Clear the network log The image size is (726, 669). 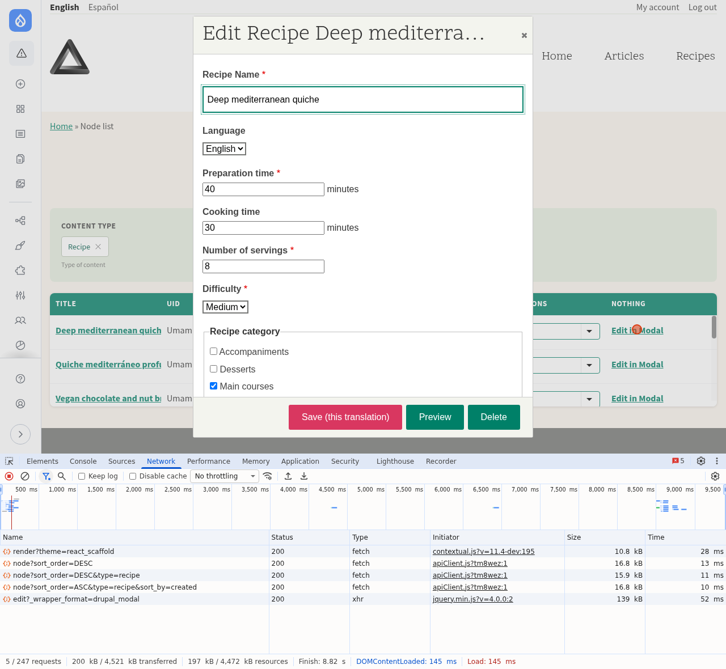(25, 476)
